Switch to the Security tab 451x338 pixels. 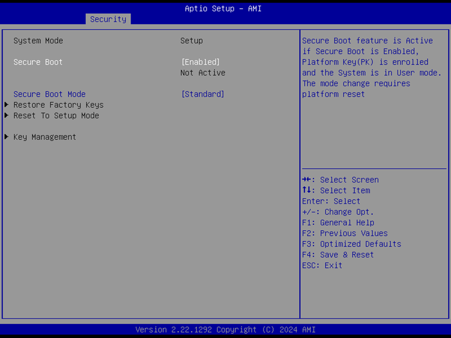pos(108,19)
